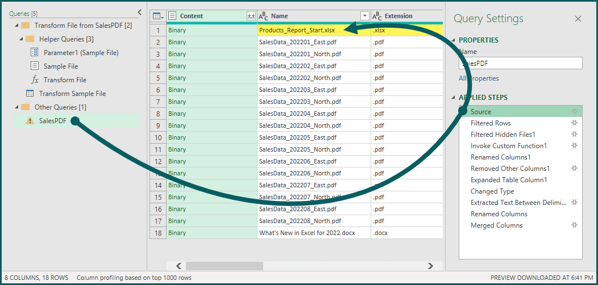The image size is (598, 285).
Task: Select the Changed Type applied step
Action: pyautogui.click(x=492, y=191)
